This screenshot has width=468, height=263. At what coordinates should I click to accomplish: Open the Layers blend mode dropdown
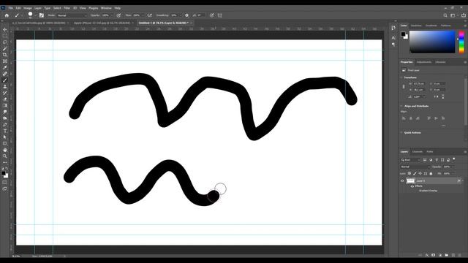coord(415,167)
